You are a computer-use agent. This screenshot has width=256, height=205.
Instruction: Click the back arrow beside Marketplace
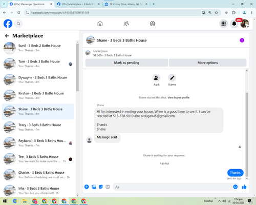7,36
